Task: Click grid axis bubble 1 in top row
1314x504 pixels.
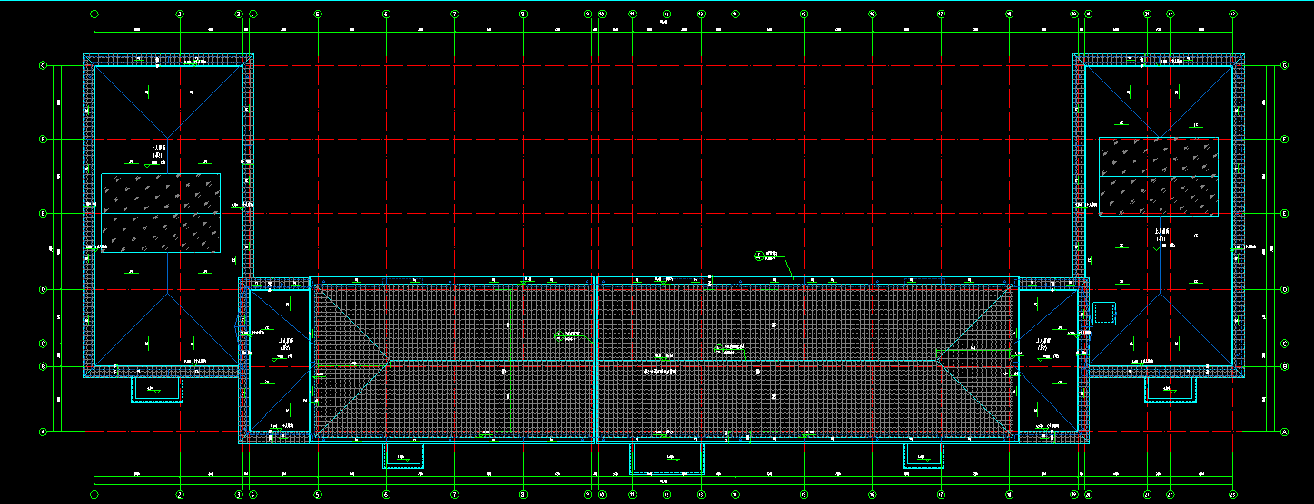Action: pyautogui.click(x=94, y=15)
